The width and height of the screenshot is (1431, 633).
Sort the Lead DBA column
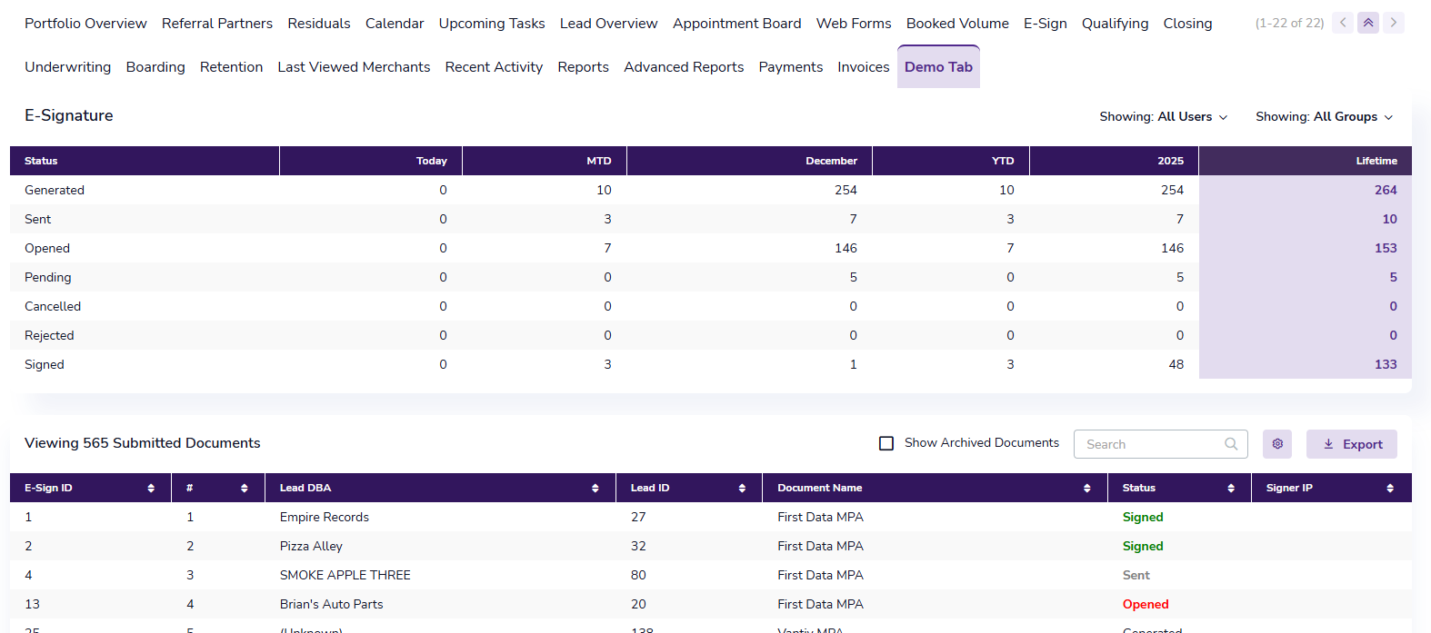[595, 489]
